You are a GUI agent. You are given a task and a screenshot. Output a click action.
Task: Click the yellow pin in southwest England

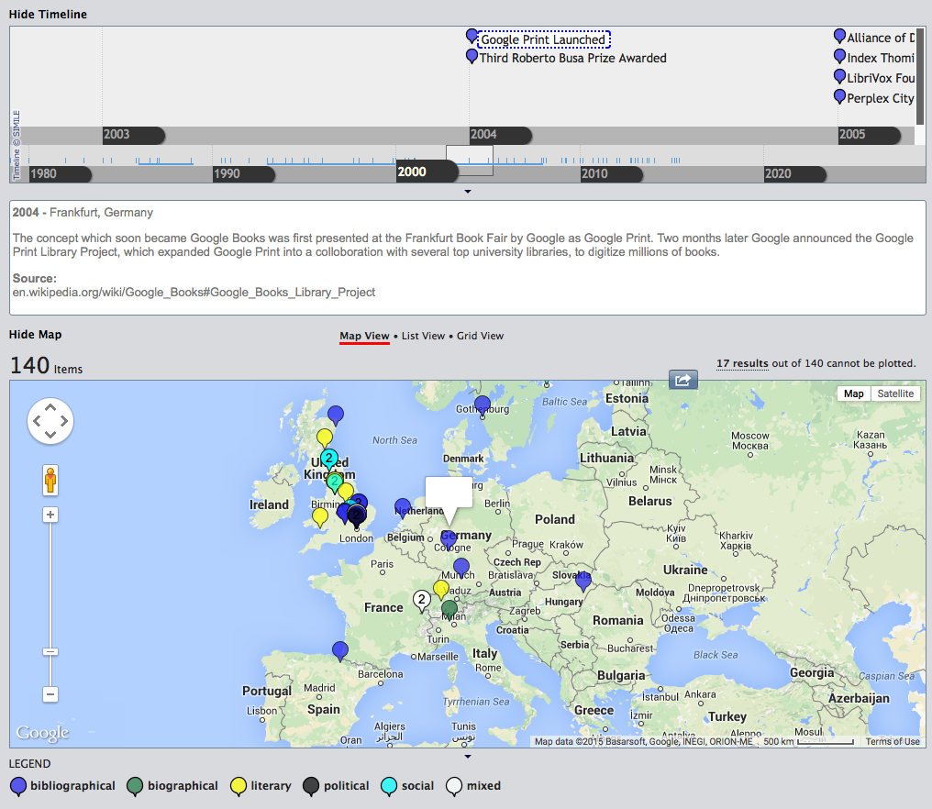pyautogui.click(x=320, y=516)
